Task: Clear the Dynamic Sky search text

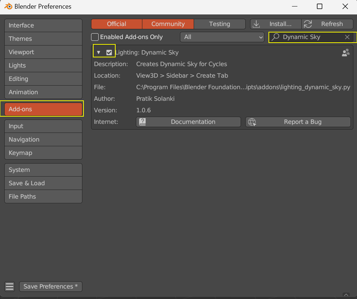Action: click(347, 37)
